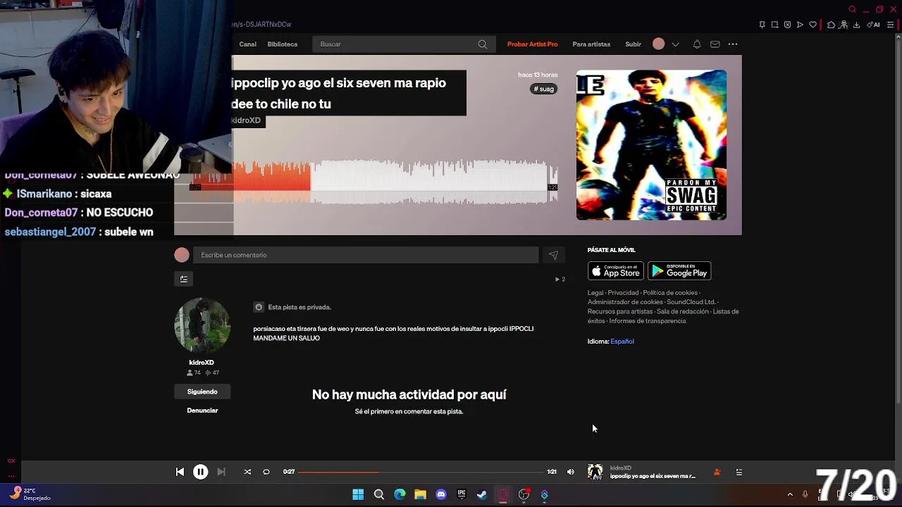902x507 pixels.
Task: Open File Explorer from taskbar
Action: click(x=420, y=494)
